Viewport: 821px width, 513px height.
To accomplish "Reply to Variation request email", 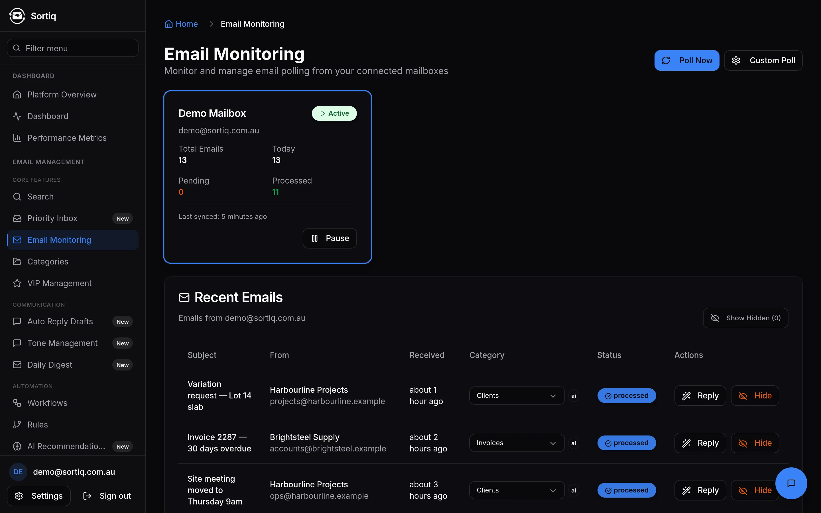I will [x=700, y=396].
